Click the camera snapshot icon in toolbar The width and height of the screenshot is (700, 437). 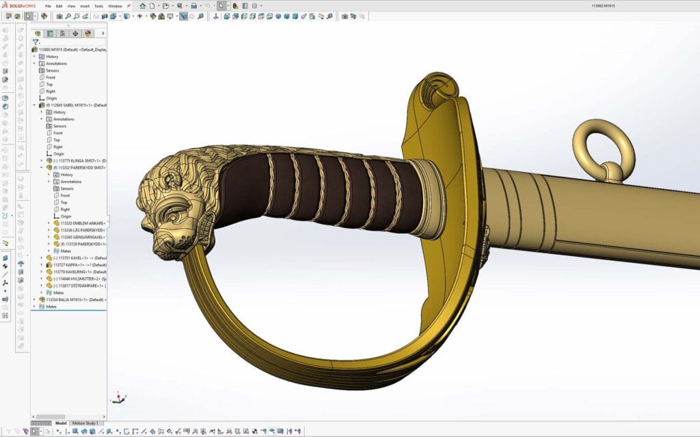tap(59, 16)
